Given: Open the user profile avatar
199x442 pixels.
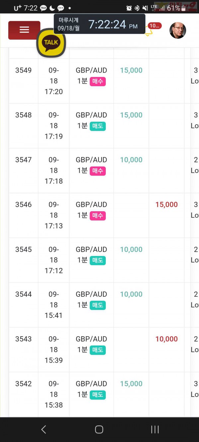Looking at the screenshot, I should (x=178, y=31).
